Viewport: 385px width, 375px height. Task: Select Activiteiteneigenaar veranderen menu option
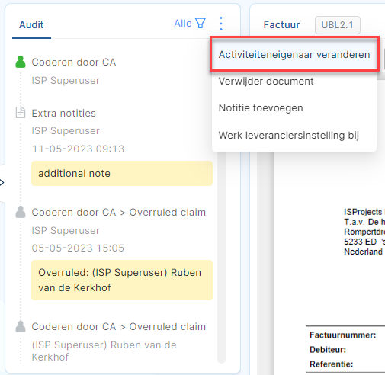click(x=294, y=54)
